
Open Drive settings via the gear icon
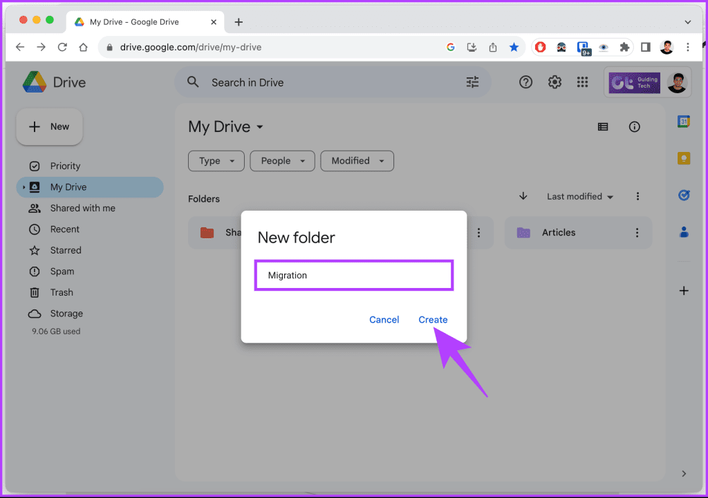[555, 82]
